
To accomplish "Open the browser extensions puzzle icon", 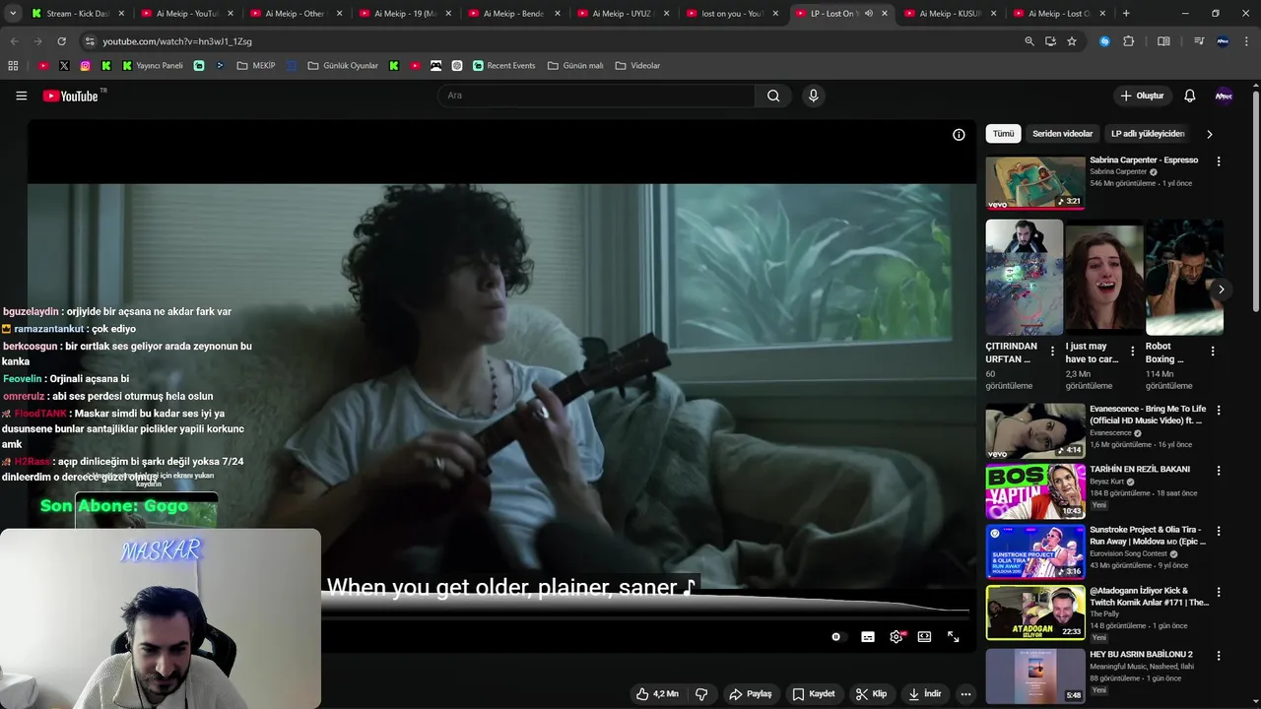I will click(x=1129, y=41).
